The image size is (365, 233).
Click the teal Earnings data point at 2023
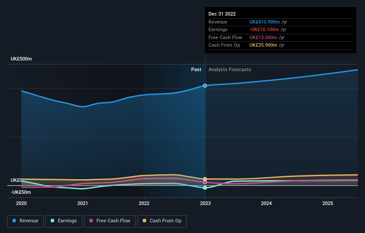(205, 188)
